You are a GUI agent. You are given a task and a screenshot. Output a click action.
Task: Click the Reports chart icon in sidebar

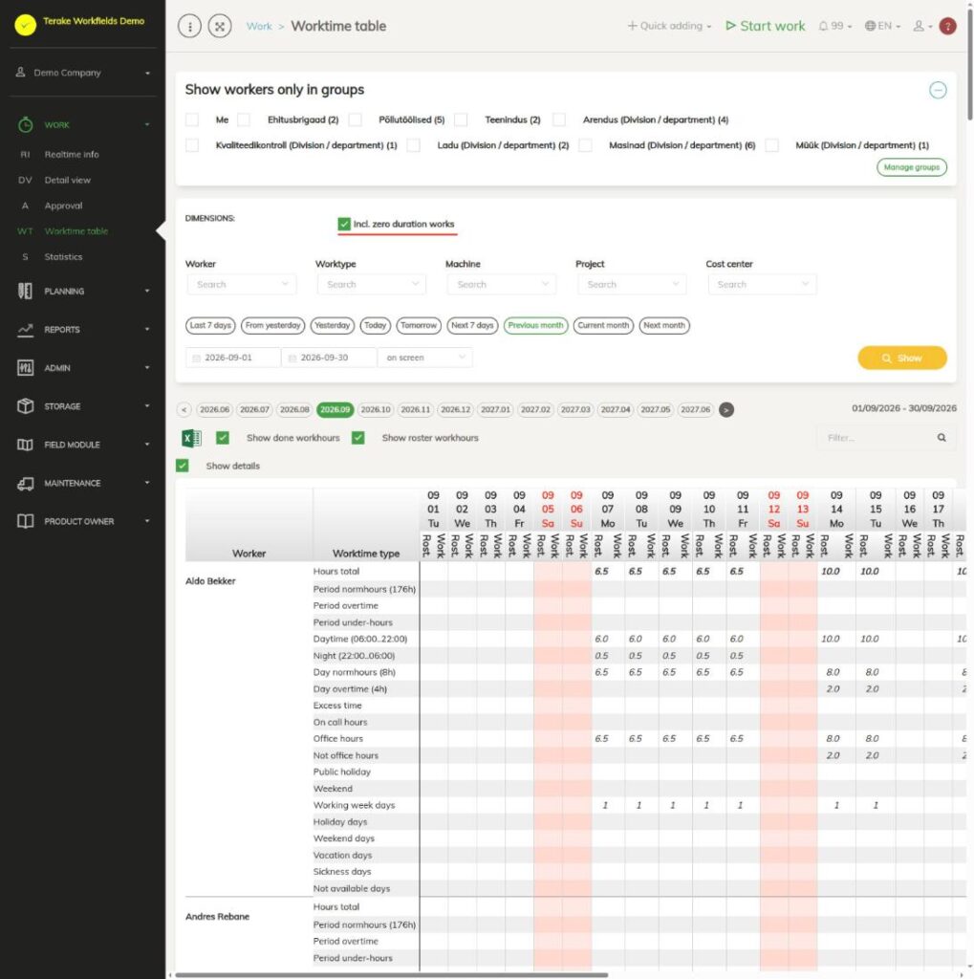pos(25,330)
